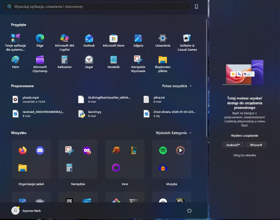
Task: Open the Muzyka category label
Action: (172, 184)
